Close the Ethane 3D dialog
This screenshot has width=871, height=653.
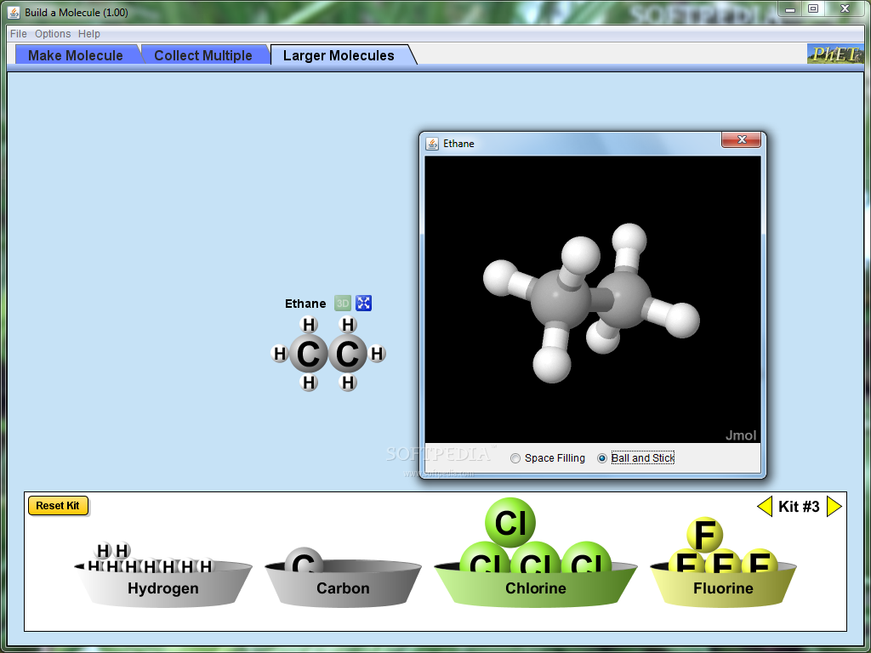[x=741, y=139]
